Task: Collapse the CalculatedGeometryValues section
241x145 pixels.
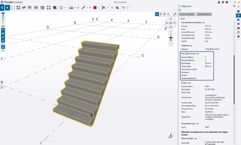Action: (x=203, y=22)
